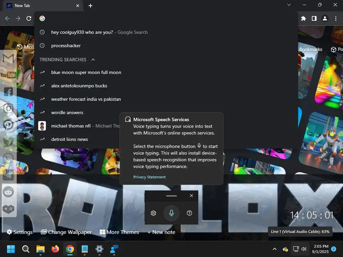This screenshot has height=257, width=343.
Task: Open Settings app from the taskbar
Action: (x=99, y=249)
